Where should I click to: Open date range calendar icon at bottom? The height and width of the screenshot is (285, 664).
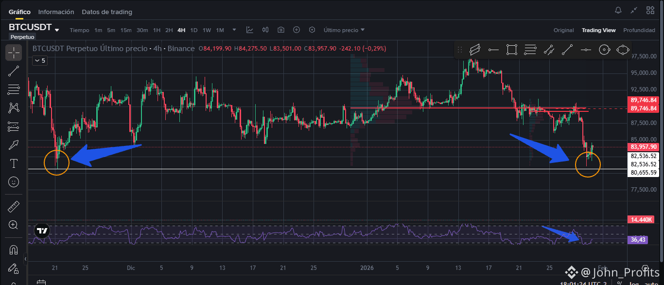pyautogui.click(x=41, y=282)
